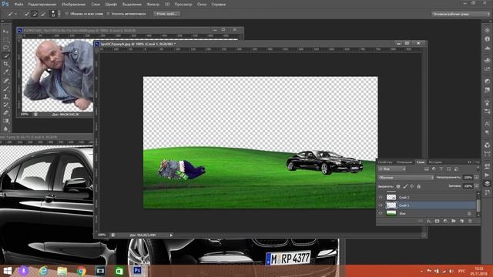Select the Move tool
Screen dimensions: 493x277
5,32
